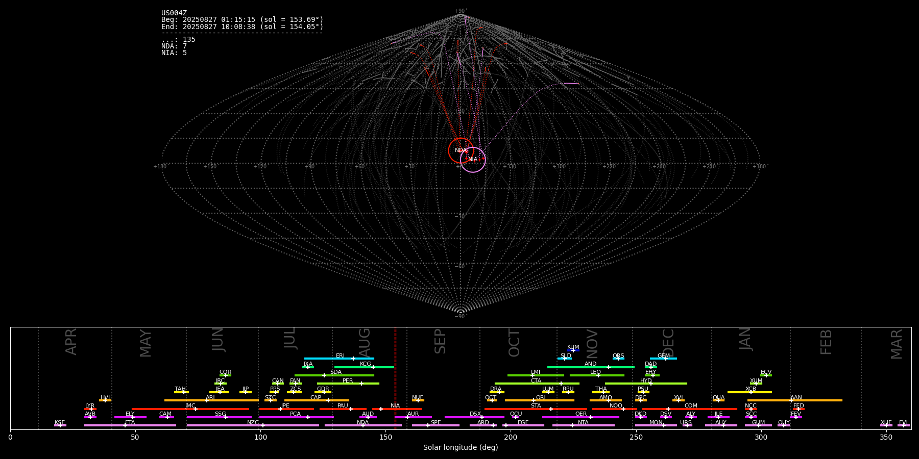Click the −60 latitude label on the map
Viewport: 919px width, 459px height.
tap(461, 267)
